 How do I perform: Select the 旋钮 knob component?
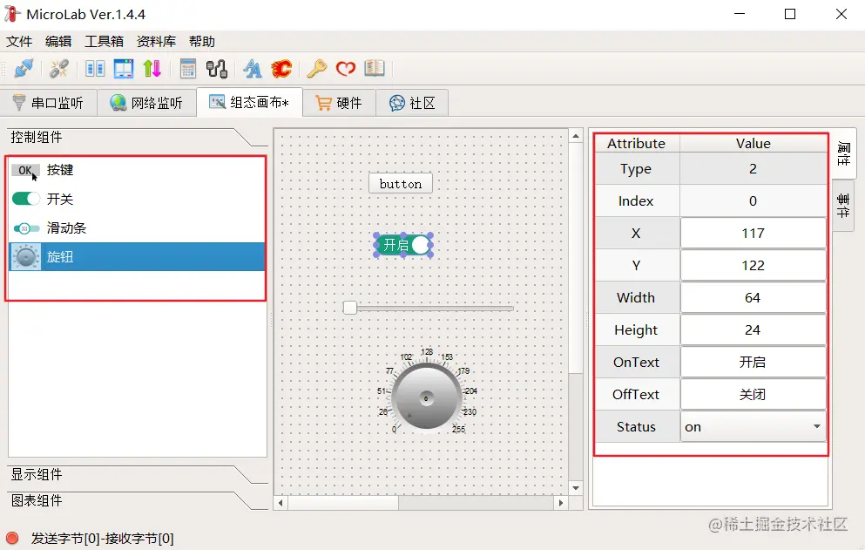coord(137,257)
